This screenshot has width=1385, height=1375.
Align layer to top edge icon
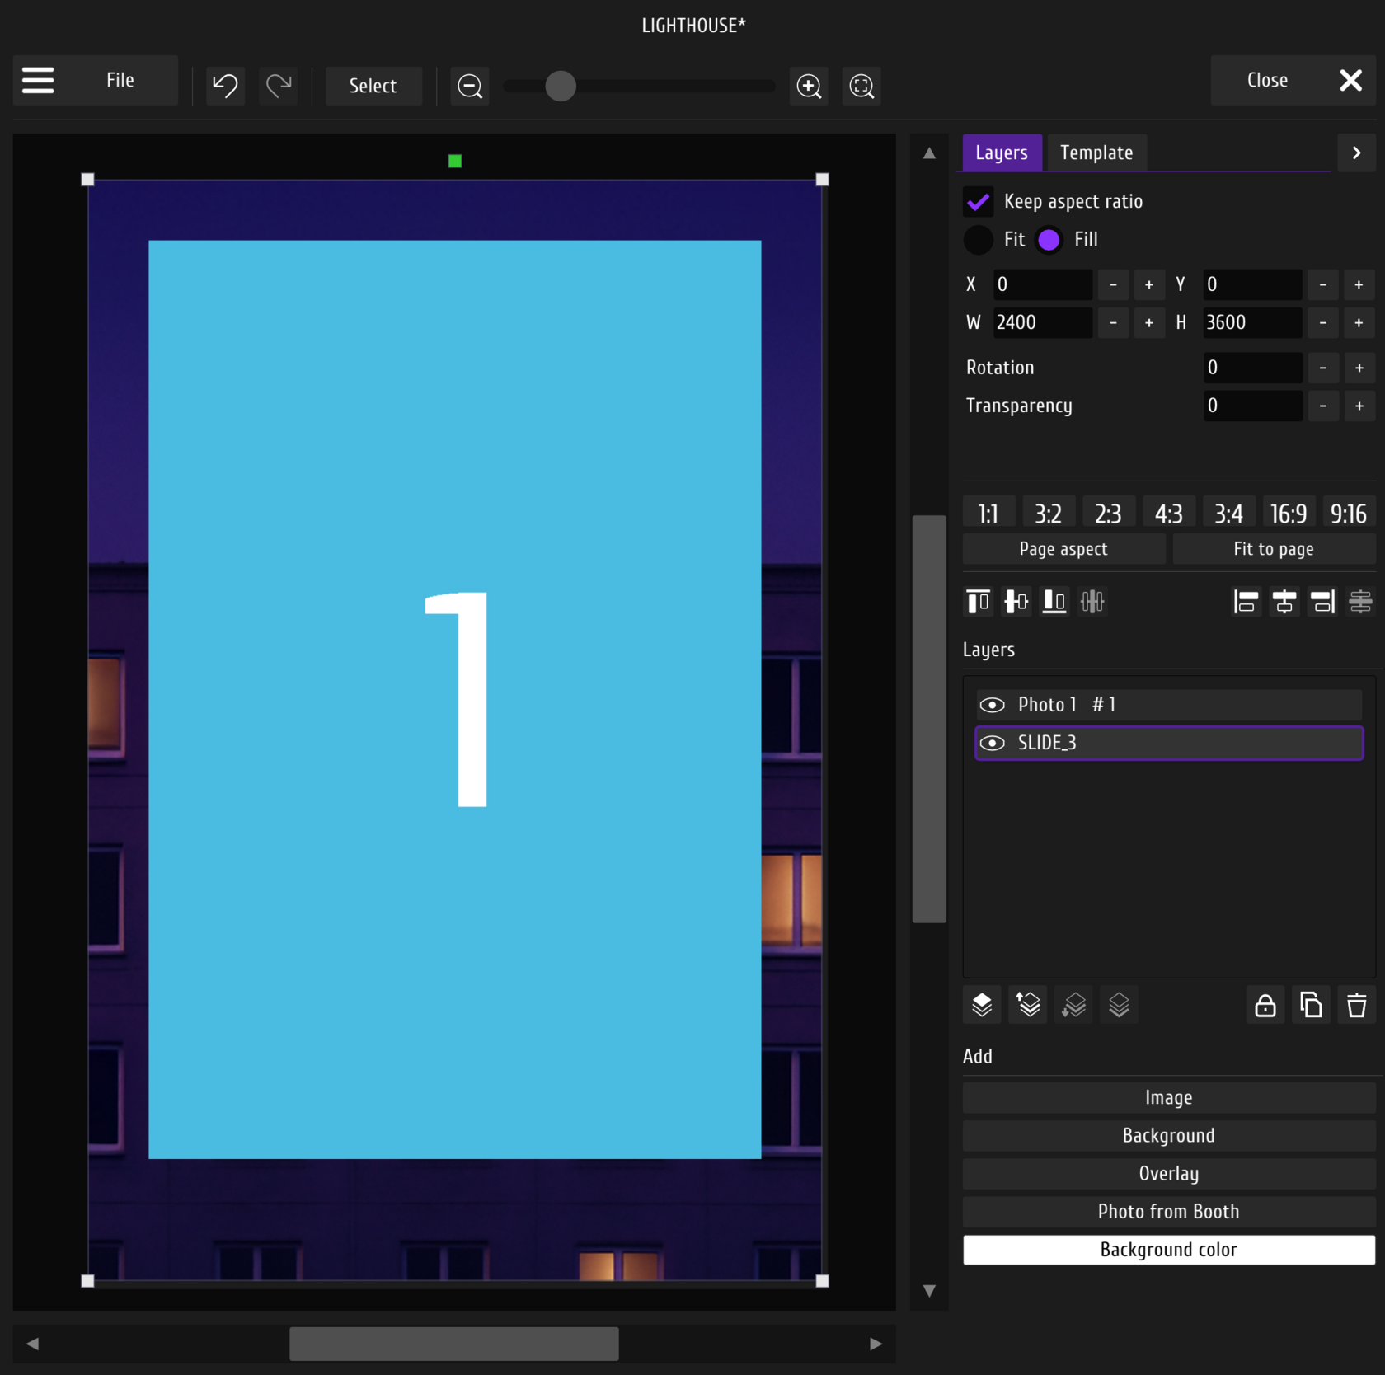click(x=979, y=602)
